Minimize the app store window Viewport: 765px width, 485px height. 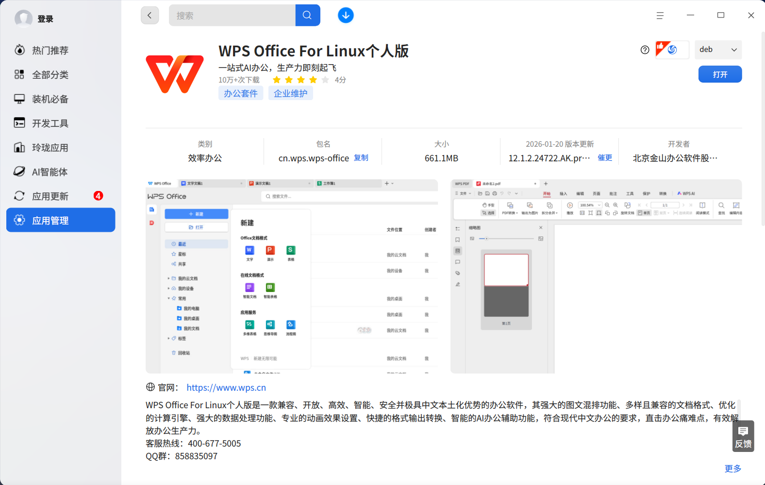[691, 16]
